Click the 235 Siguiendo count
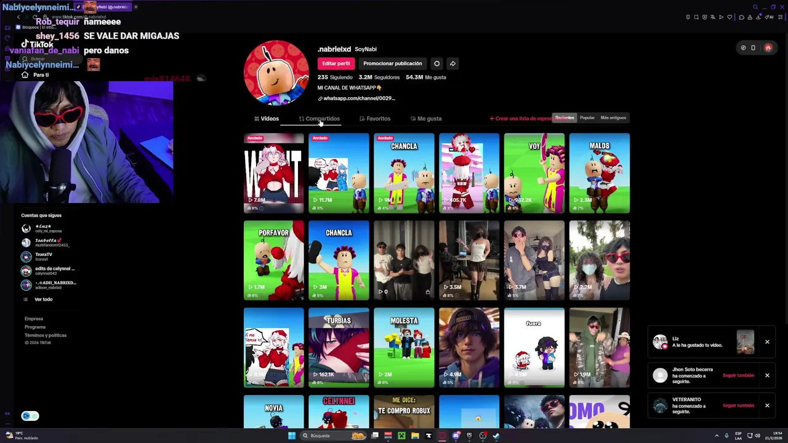Screen dimensions: 788x443 coord(335,78)
